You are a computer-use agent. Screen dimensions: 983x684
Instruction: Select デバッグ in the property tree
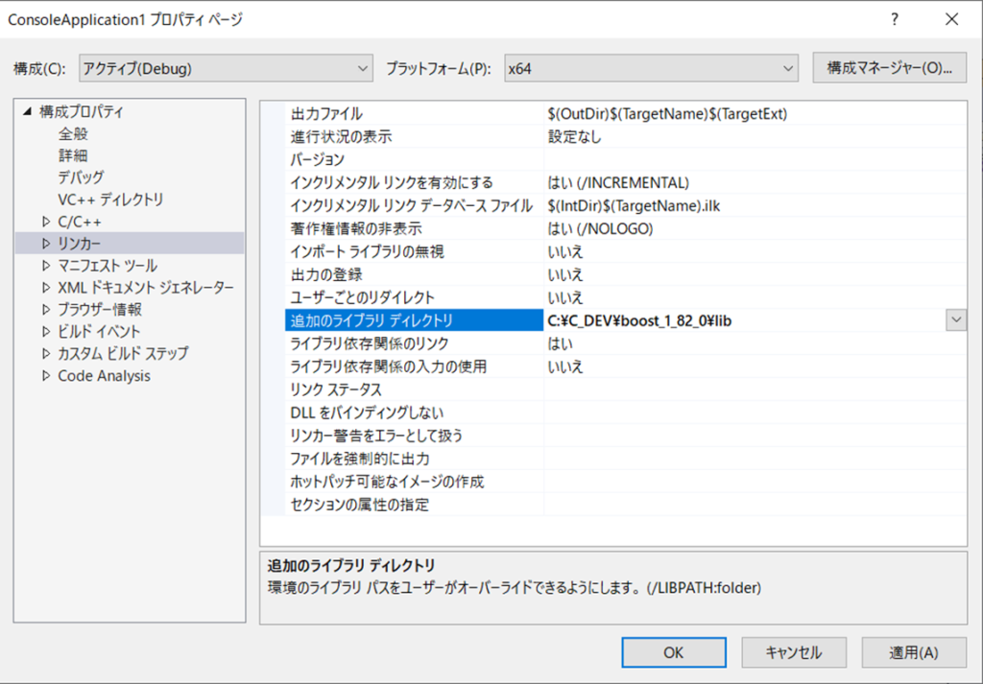81,177
